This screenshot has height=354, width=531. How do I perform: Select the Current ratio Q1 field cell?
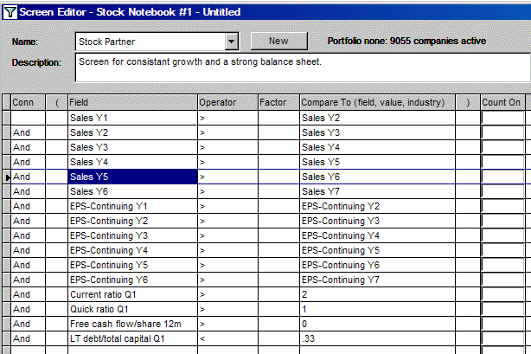(132, 294)
